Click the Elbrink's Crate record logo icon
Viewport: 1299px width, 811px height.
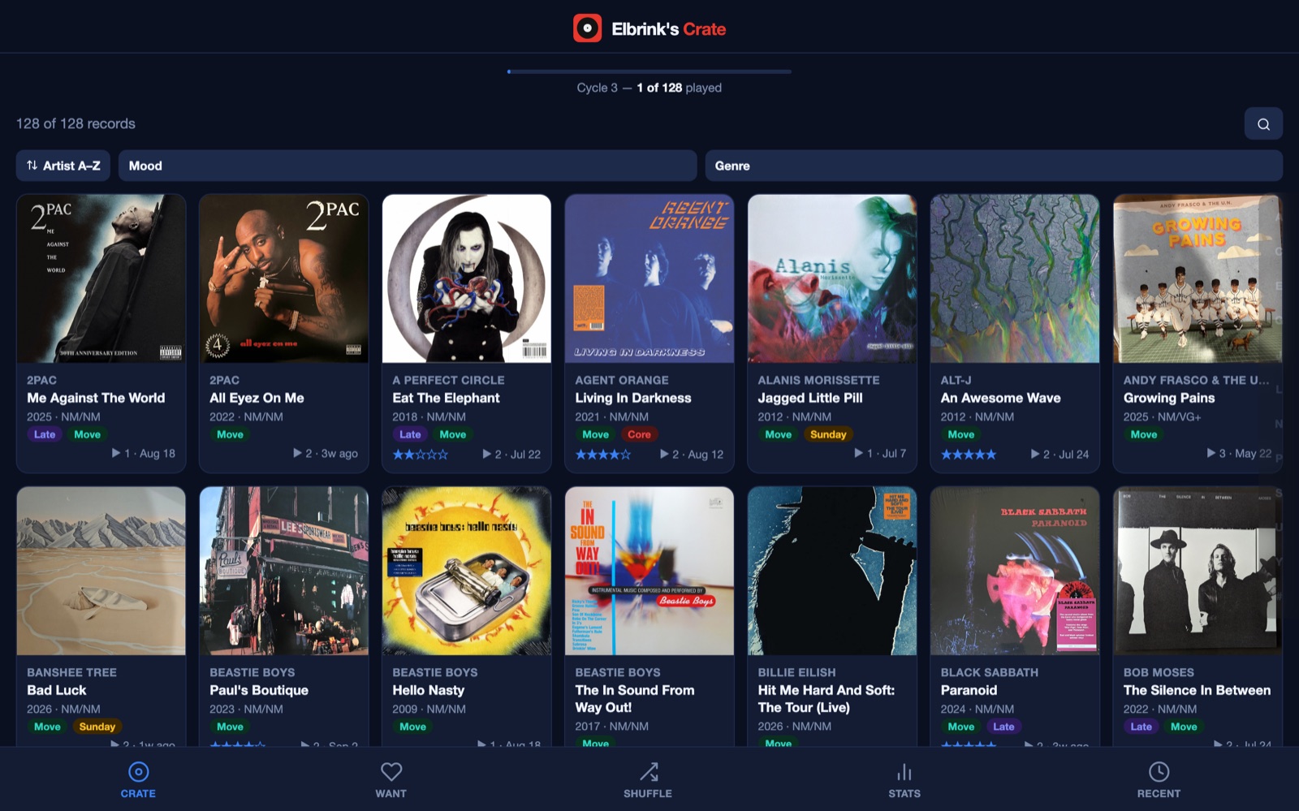tap(587, 28)
